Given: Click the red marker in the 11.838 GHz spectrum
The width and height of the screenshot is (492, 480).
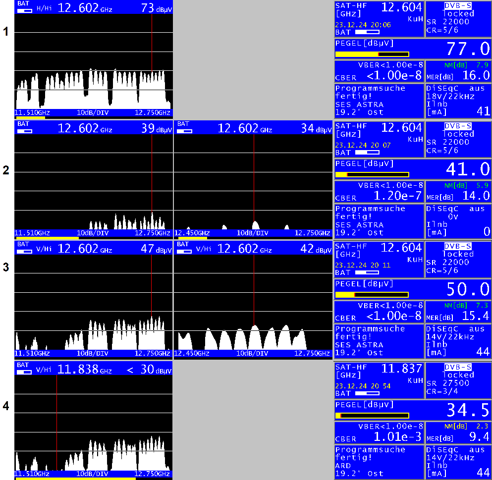Looking at the screenshot, I should coord(57,421).
